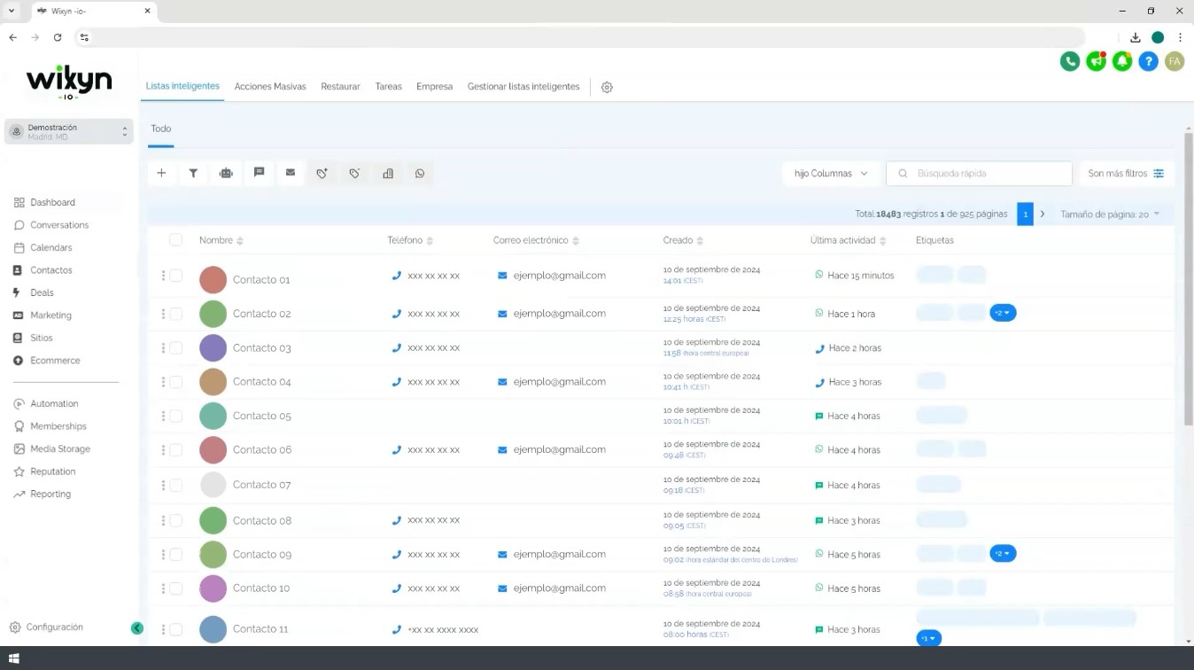
Task: Select the Todo list tab
Action: [x=160, y=129]
